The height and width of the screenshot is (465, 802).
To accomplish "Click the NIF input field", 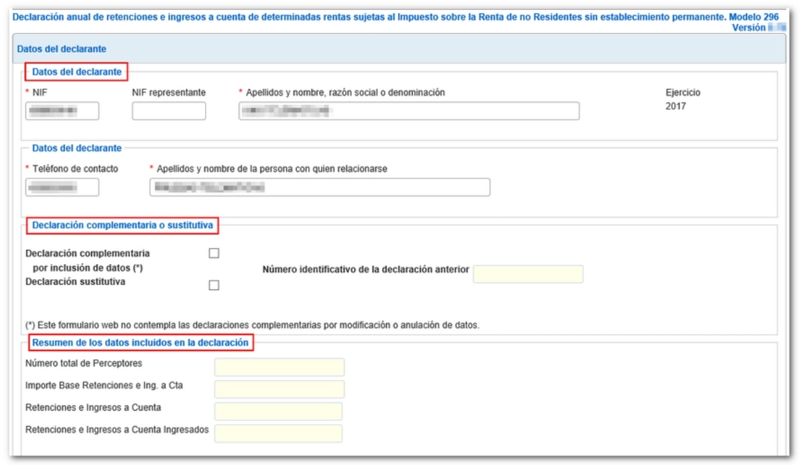I will (62, 111).
